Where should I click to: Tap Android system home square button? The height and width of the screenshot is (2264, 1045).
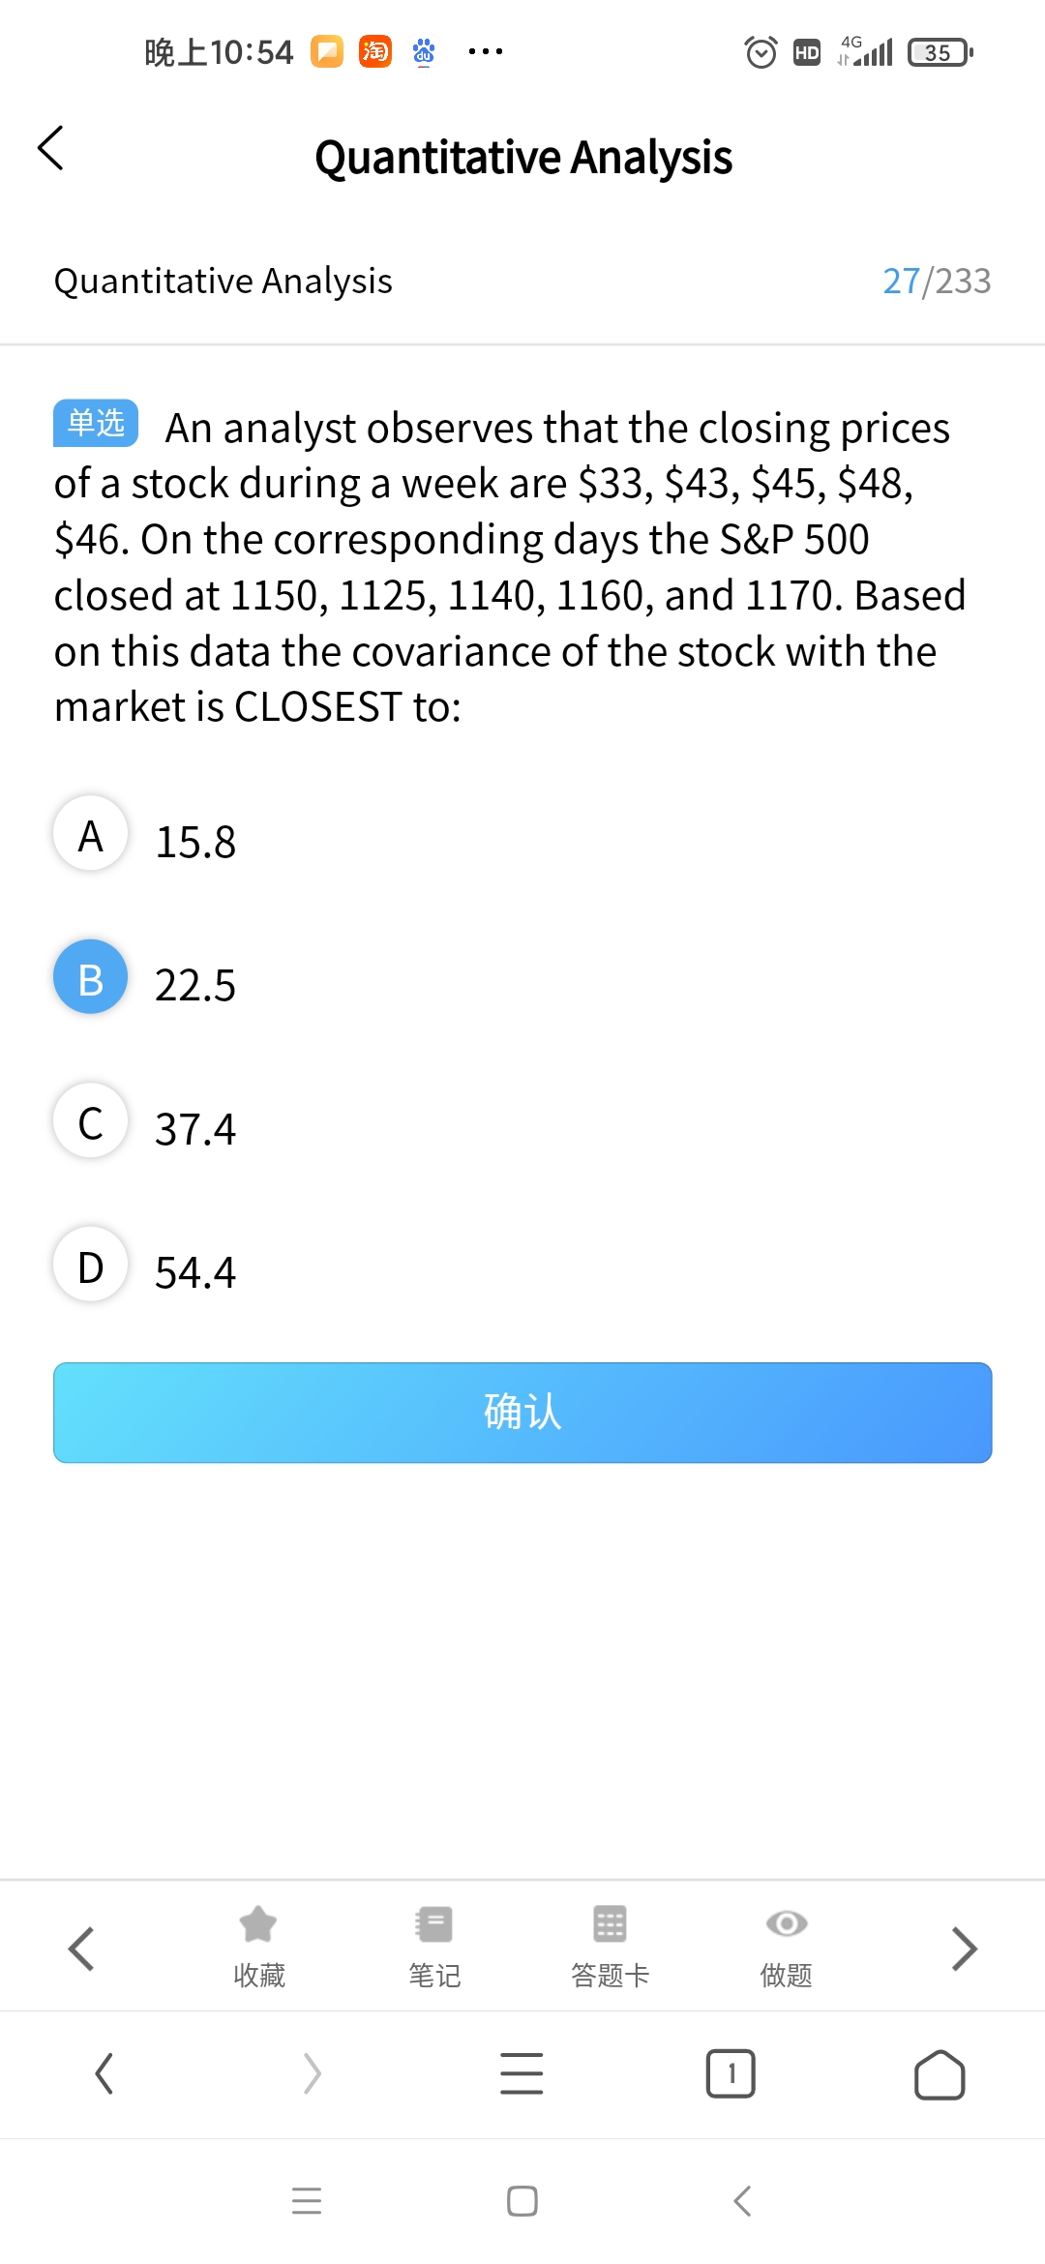pyautogui.click(x=522, y=2201)
